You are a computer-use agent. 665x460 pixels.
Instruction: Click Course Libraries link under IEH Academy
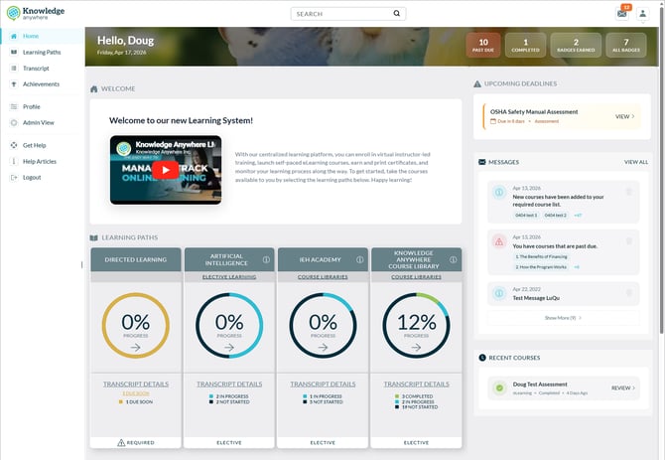point(323,276)
